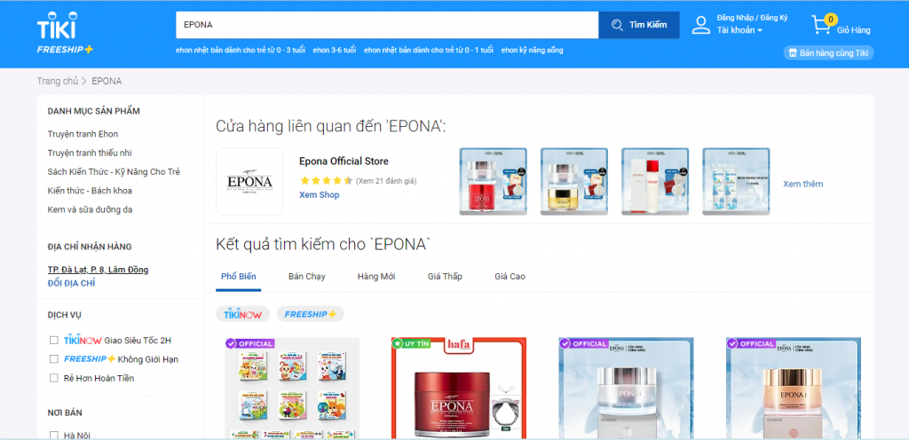Open the shopping cart icon

821,25
